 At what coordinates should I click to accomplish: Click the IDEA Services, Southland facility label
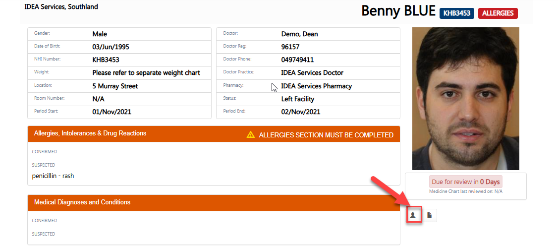(61, 7)
